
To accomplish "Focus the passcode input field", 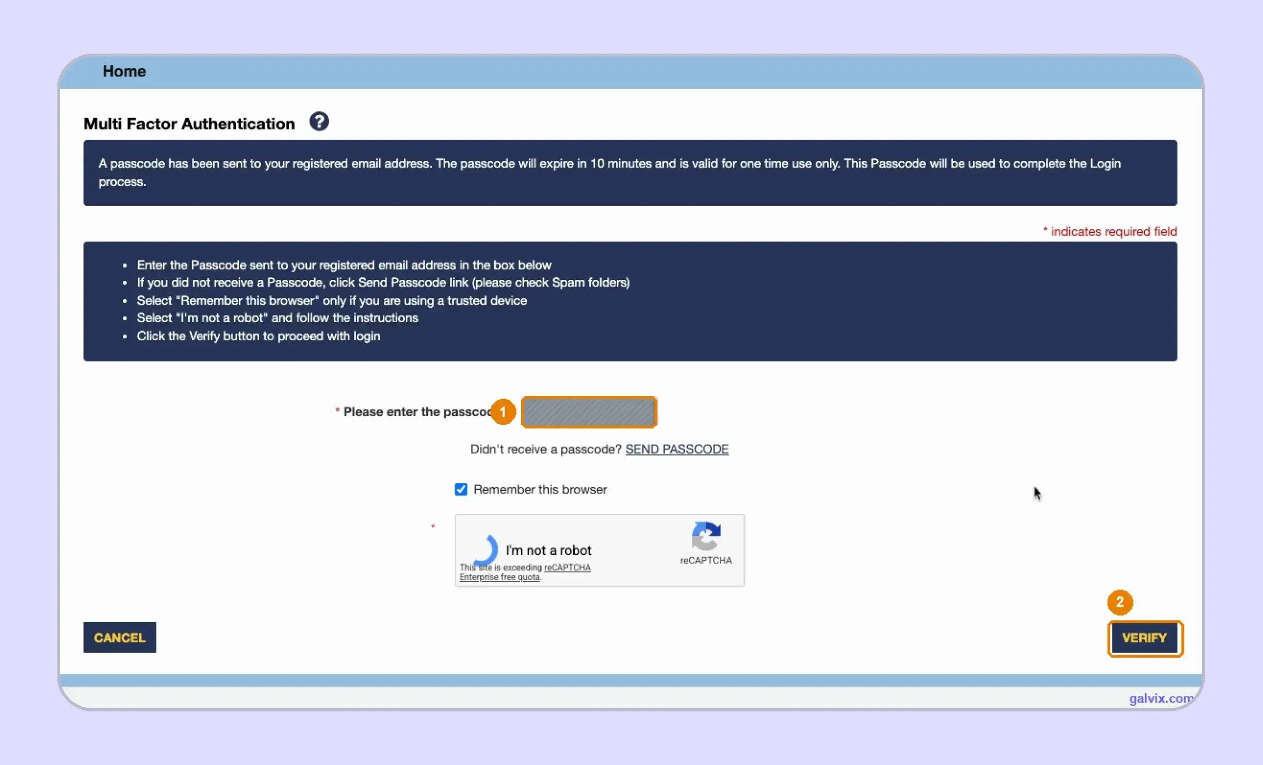I will [589, 412].
